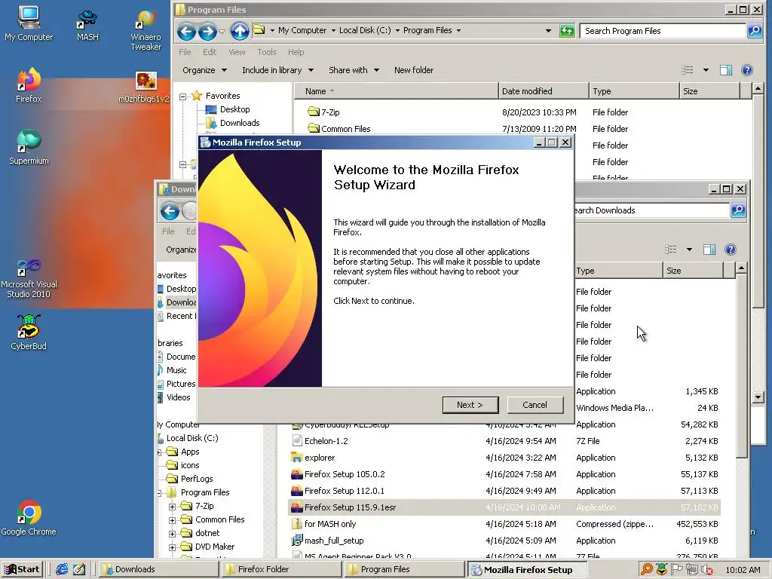Select mash_full_setup file in Downloads
Viewport: 772px width, 579px height.
click(504, 541)
